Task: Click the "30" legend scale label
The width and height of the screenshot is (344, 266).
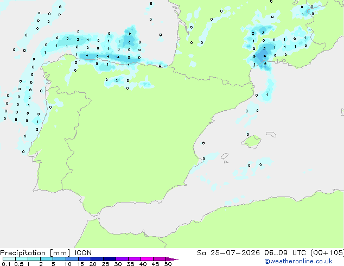Action: [118, 264]
